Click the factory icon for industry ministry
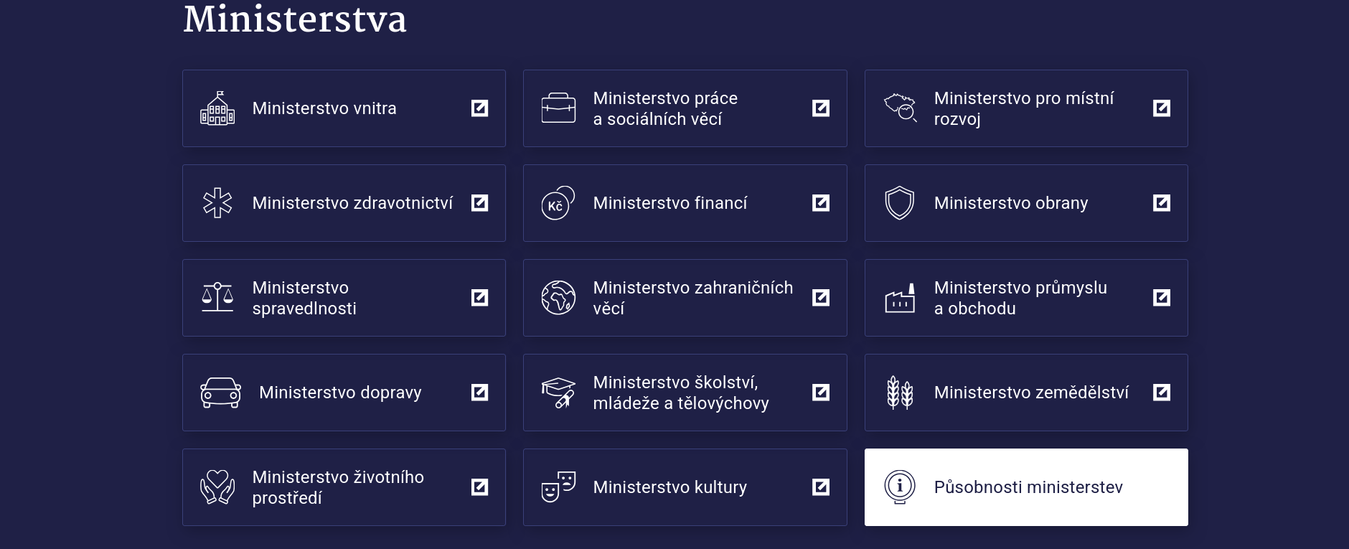Viewport: 1349px width, 549px height. pyautogui.click(x=899, y=298)
